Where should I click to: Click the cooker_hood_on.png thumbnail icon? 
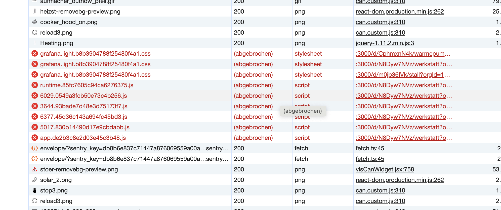[x=35, y=22]
